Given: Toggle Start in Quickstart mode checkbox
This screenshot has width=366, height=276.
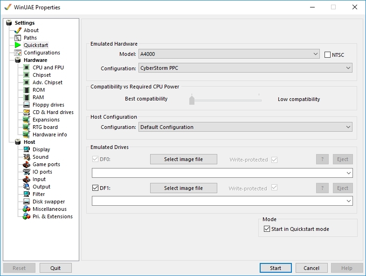Looking at the screenshot, I should (x=267, y=229).
